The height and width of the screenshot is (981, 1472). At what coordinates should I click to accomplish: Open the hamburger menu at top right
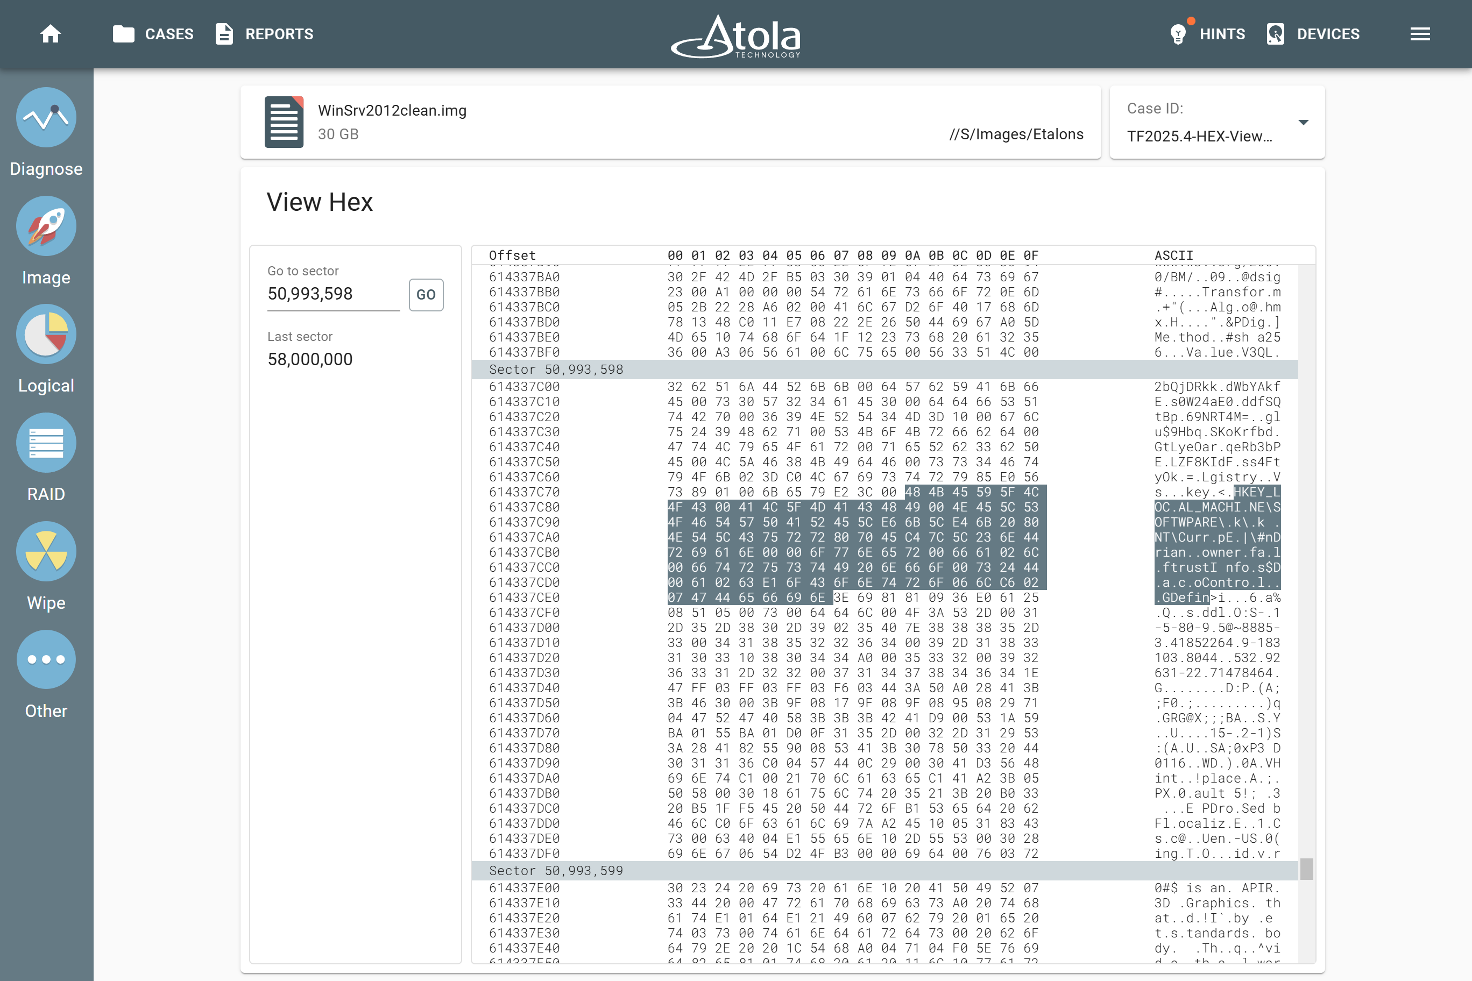tap(1420, 34)
